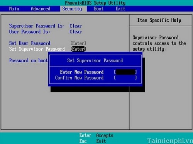Select the Set Supervisor Password option
Image resolution: width=193 pixels, height=144 pixels.
click(37, 49)
